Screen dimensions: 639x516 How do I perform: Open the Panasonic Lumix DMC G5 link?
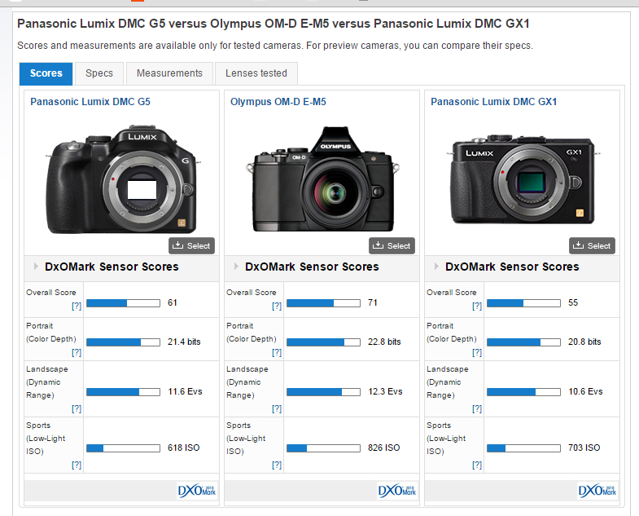(x=90, y=102)
